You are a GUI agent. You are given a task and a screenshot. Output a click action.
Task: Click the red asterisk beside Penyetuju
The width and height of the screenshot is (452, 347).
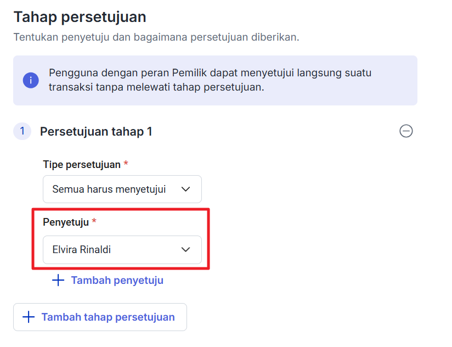[94, 222]
